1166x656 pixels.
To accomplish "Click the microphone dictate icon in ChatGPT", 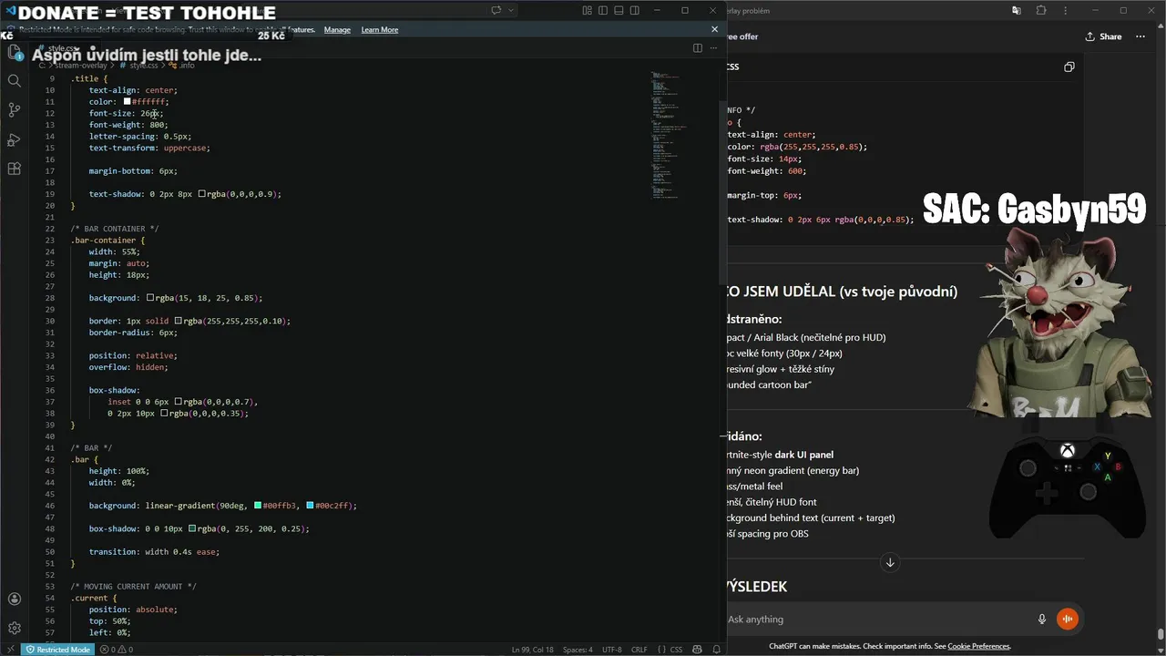I will 1042,620.
